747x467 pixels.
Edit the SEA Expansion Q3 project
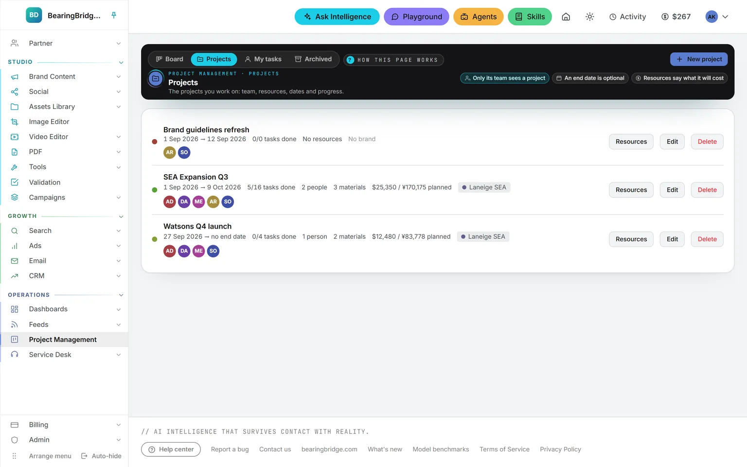(672, 190)
